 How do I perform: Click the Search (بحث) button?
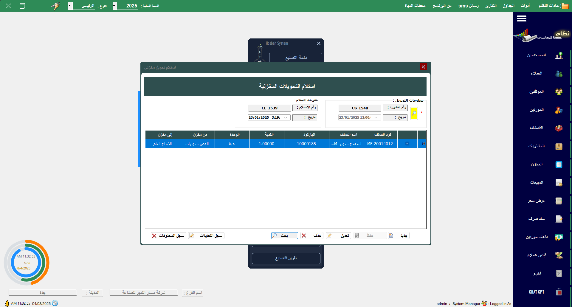pos(284,236)
